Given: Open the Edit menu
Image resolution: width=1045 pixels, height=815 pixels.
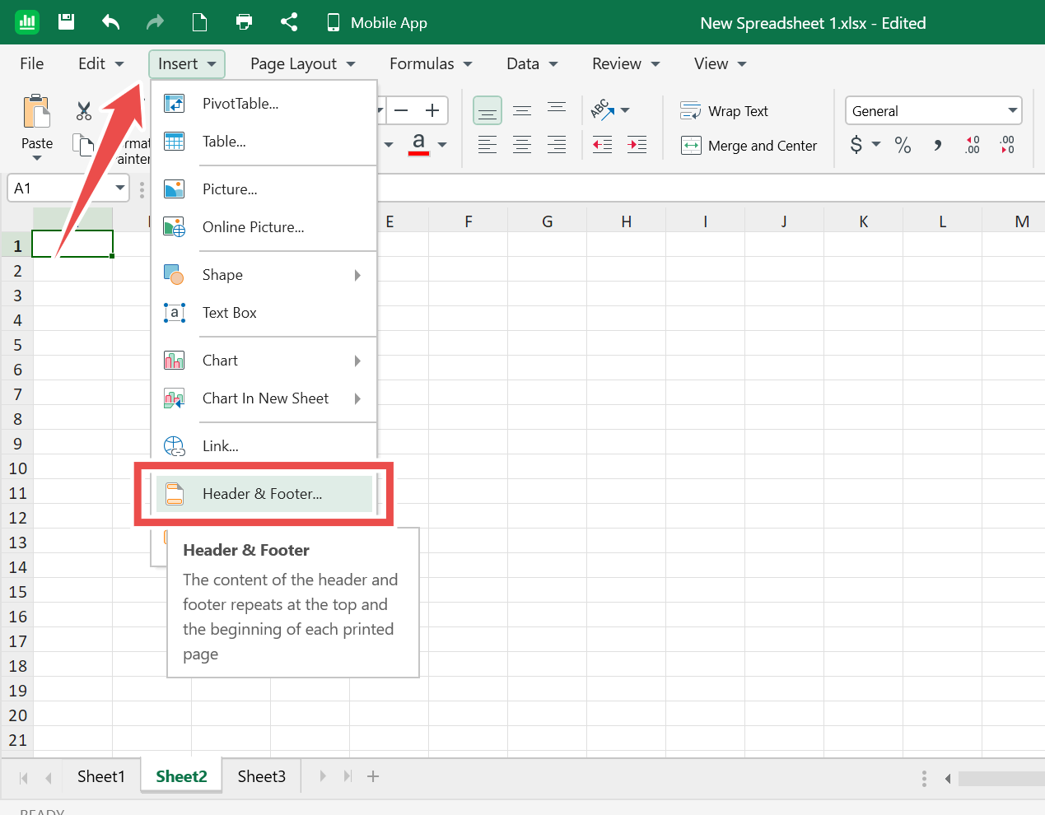Looking at the screenshot, I should (100, 63).
